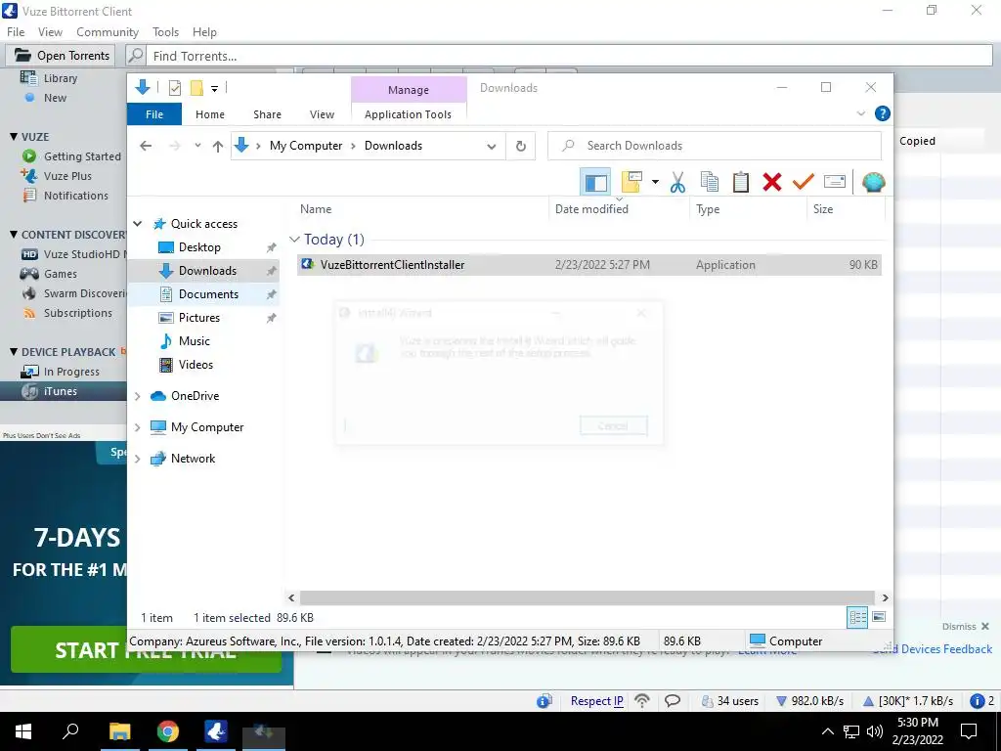
Task: Expand the OneDrive tree node
Action: click(137, 396)
